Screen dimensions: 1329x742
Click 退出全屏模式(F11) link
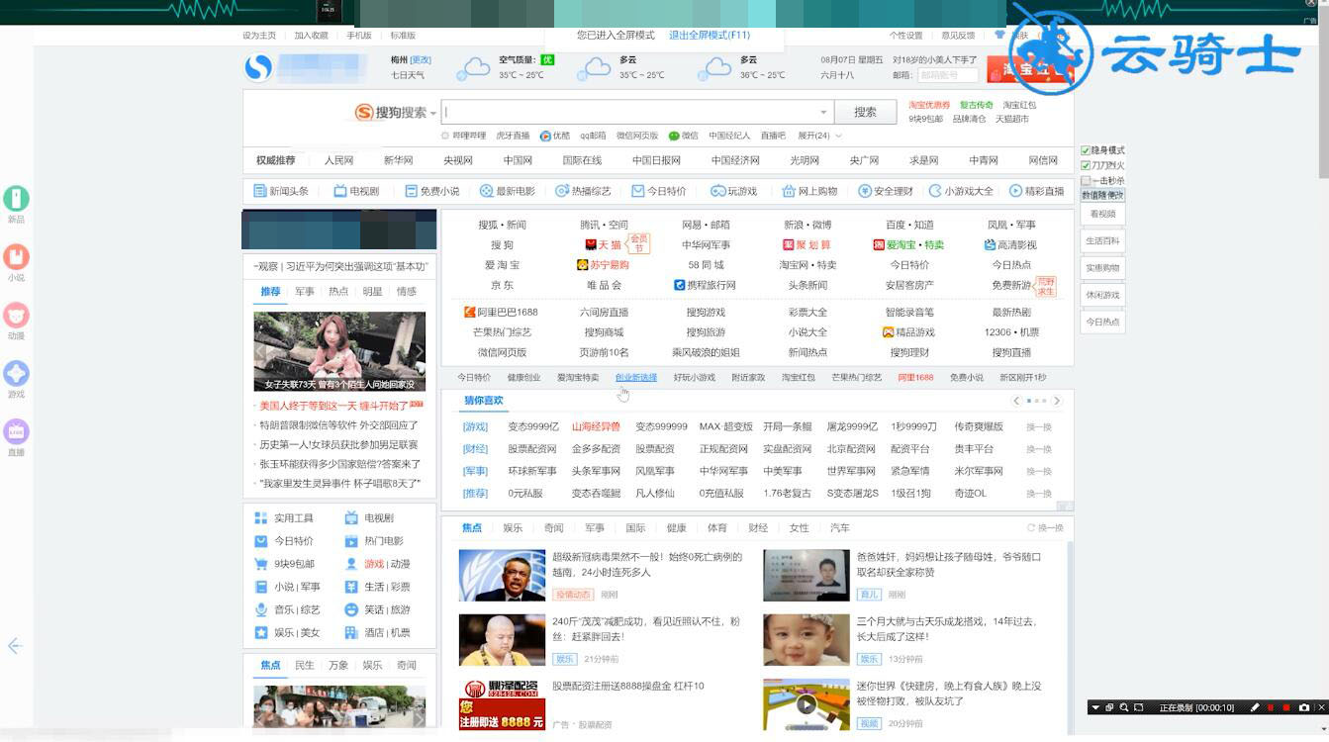coord(710,36)
